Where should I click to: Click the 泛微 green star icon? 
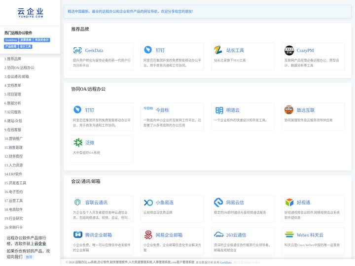tap(78, 142)
